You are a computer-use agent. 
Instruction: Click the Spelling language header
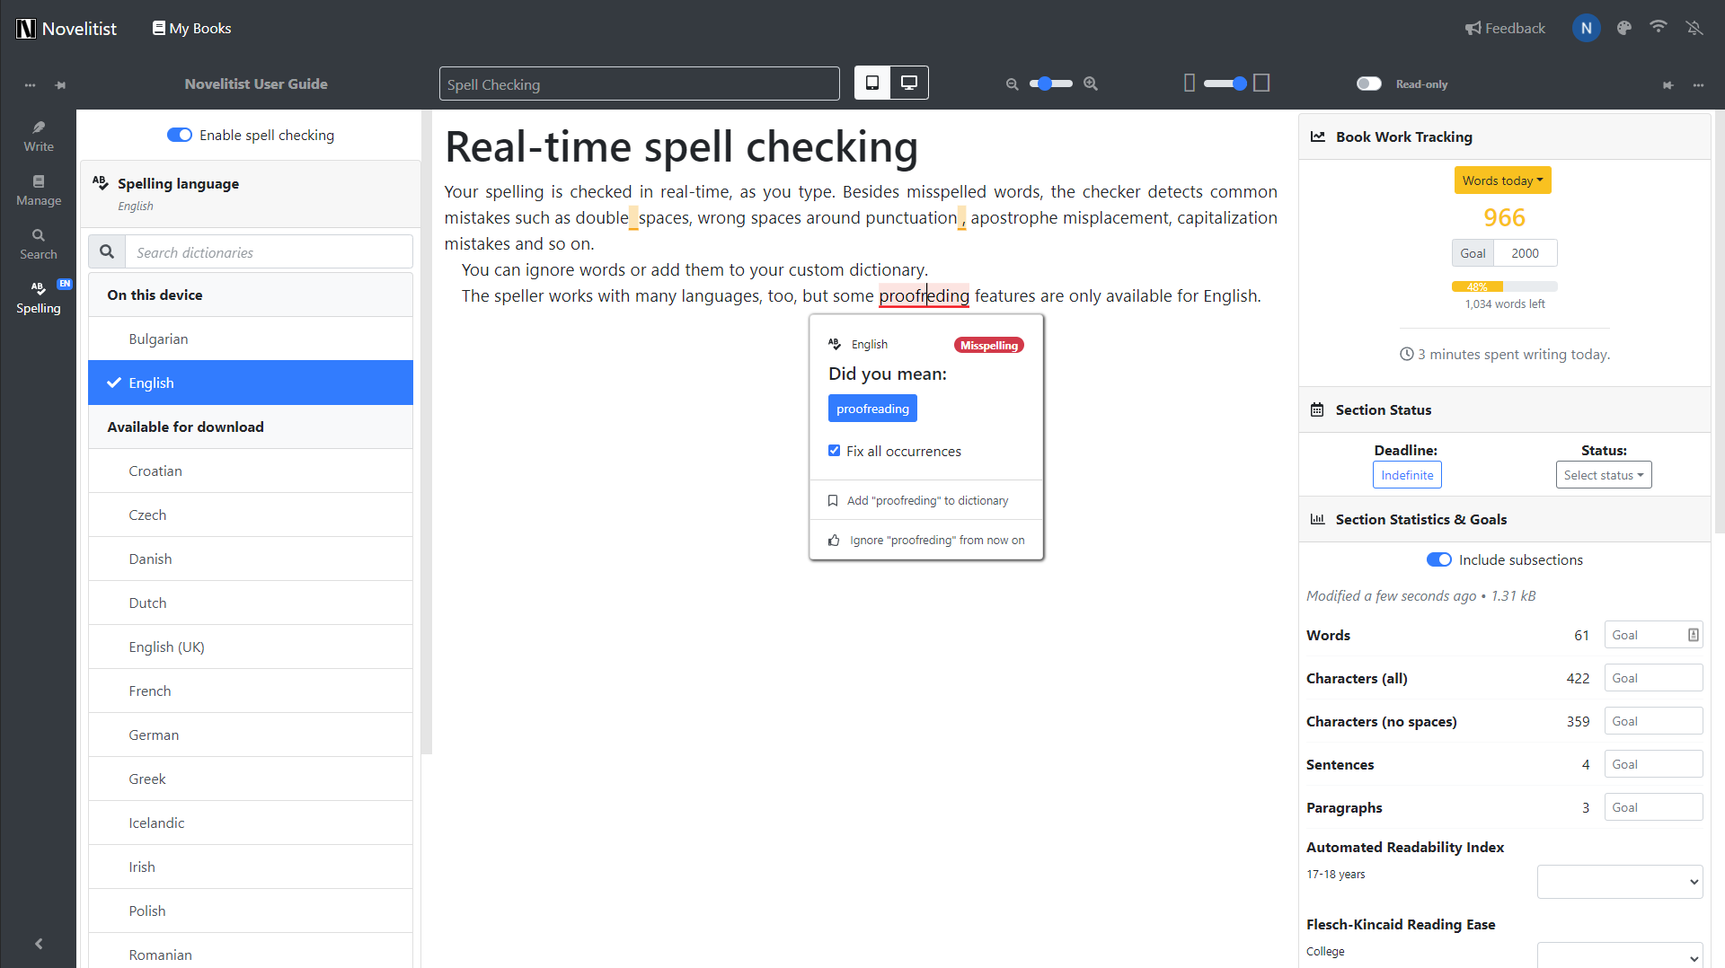pyautogui.click(x=251, y=193)
